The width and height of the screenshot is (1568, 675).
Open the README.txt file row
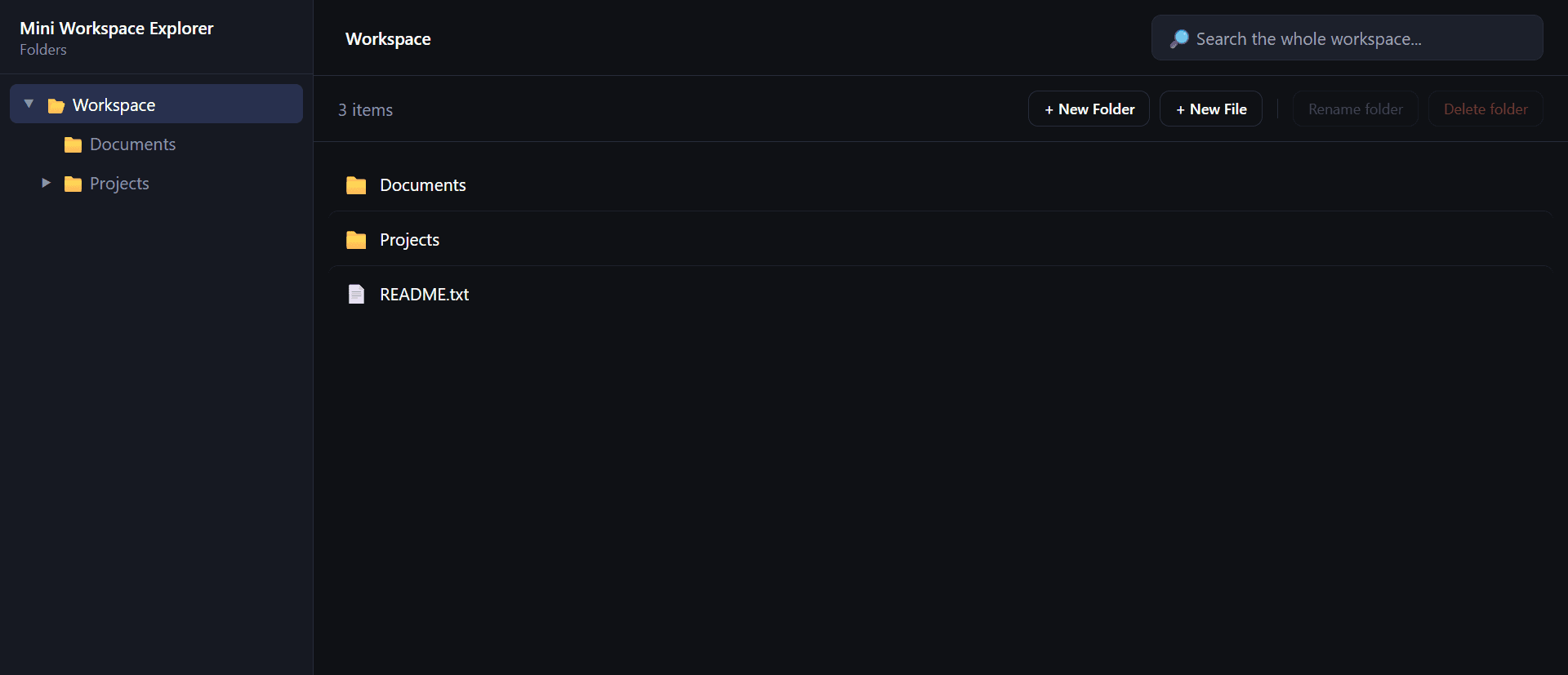(x=941, y=294)
